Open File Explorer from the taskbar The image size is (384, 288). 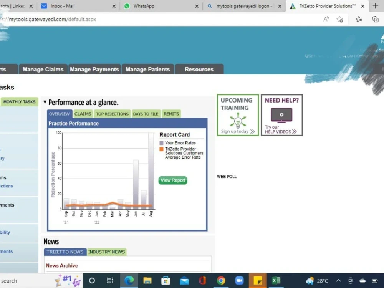[147, 281]
